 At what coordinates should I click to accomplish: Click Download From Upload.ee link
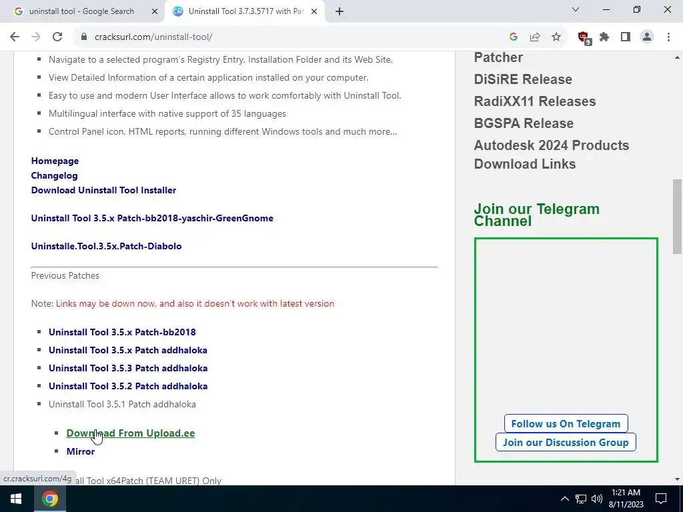click(x=131, y=433)
